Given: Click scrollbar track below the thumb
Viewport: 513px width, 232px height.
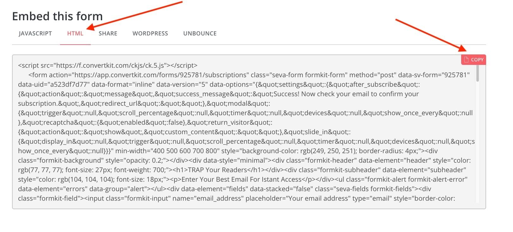Looking at the screenshot, I should pyautogui.click(x=477, y=142).
